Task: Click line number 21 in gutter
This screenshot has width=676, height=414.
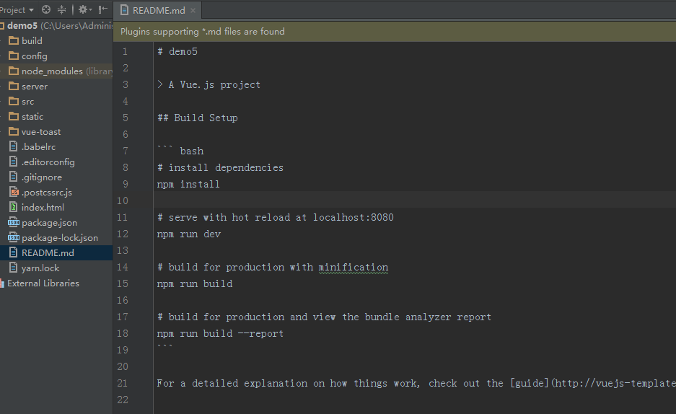Action: 123,383
